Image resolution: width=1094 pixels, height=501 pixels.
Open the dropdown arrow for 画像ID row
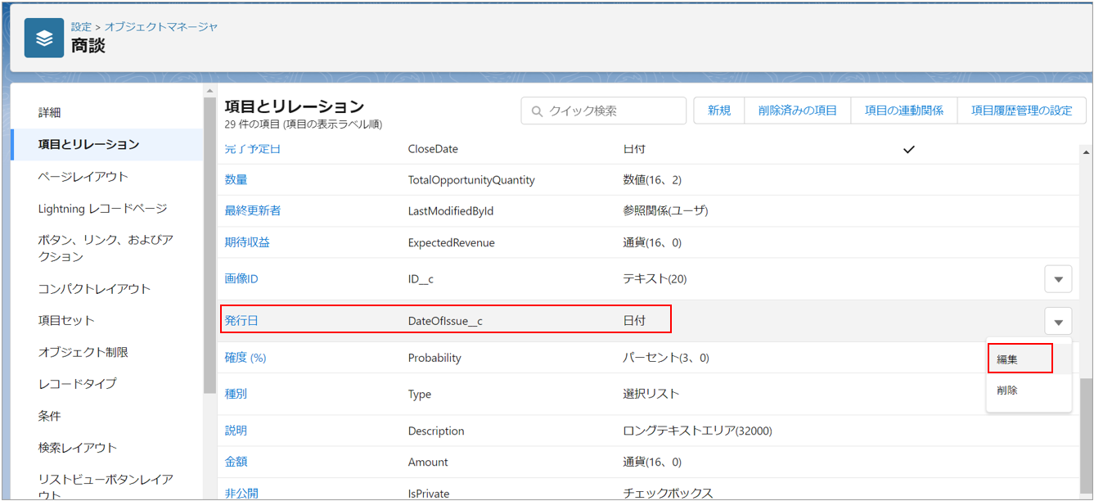point(1058,279)
